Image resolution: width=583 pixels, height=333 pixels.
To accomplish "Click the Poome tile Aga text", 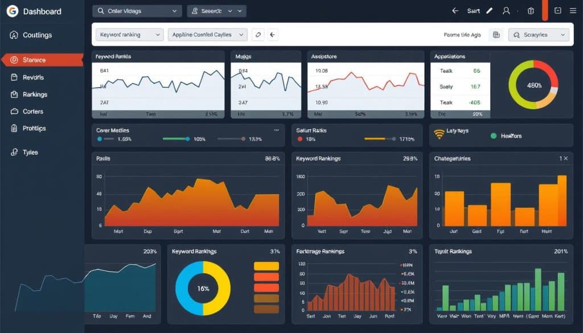I will pyautogui.click(x=462, y=35).
